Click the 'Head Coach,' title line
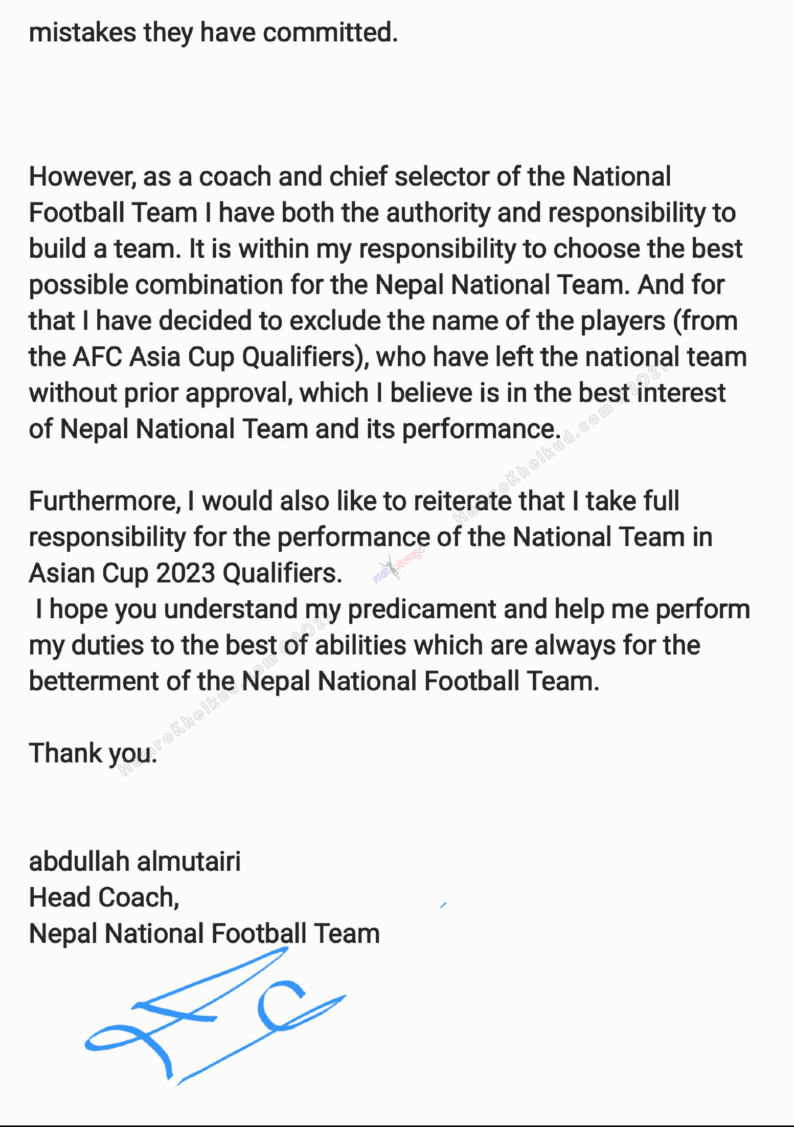This screenshot has height=1127, width=794. [104, 898]
